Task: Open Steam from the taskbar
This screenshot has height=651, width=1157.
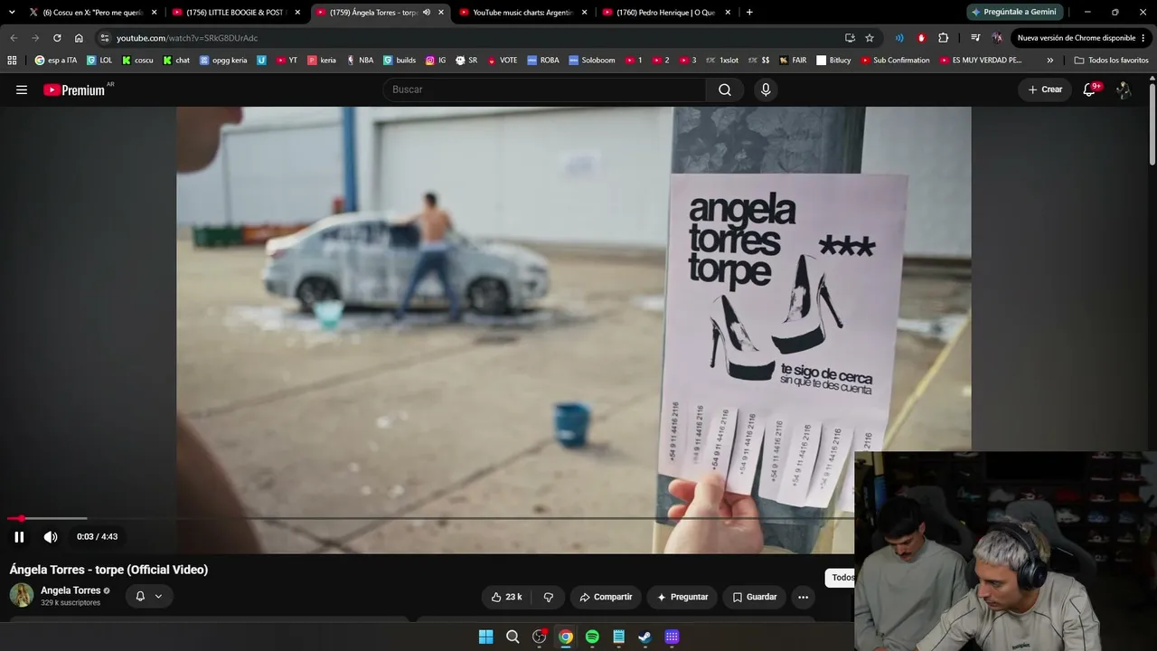Action: pyautogui.click(x=644, y=637)
